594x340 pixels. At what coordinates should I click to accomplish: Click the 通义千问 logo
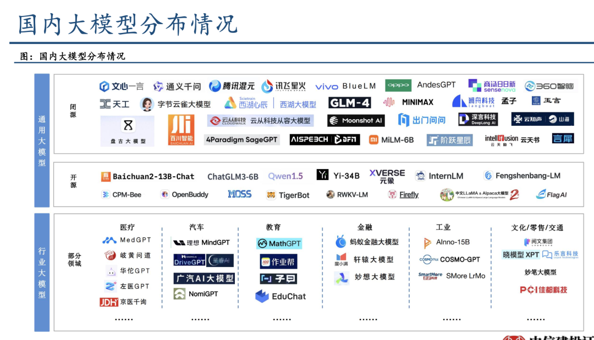click(x=177, y=87)
